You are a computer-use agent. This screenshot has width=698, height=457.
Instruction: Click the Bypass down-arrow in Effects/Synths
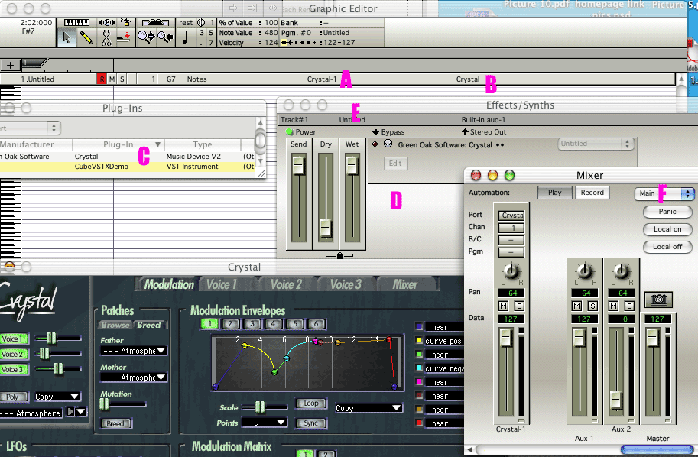[x=375, y=132]
